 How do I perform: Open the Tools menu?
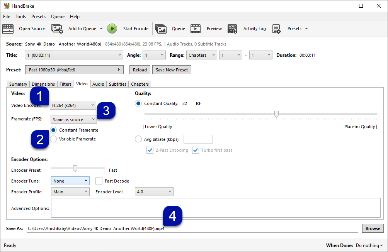click(21, 17)
